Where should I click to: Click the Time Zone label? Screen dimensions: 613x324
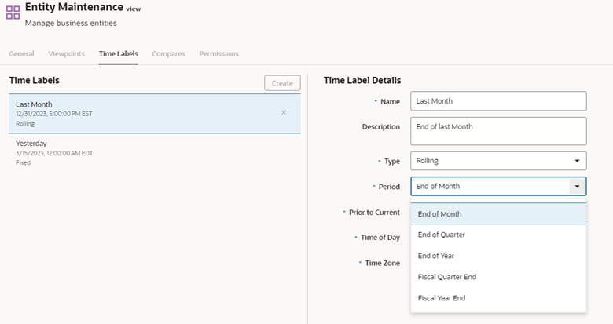[x=383, y=263]
